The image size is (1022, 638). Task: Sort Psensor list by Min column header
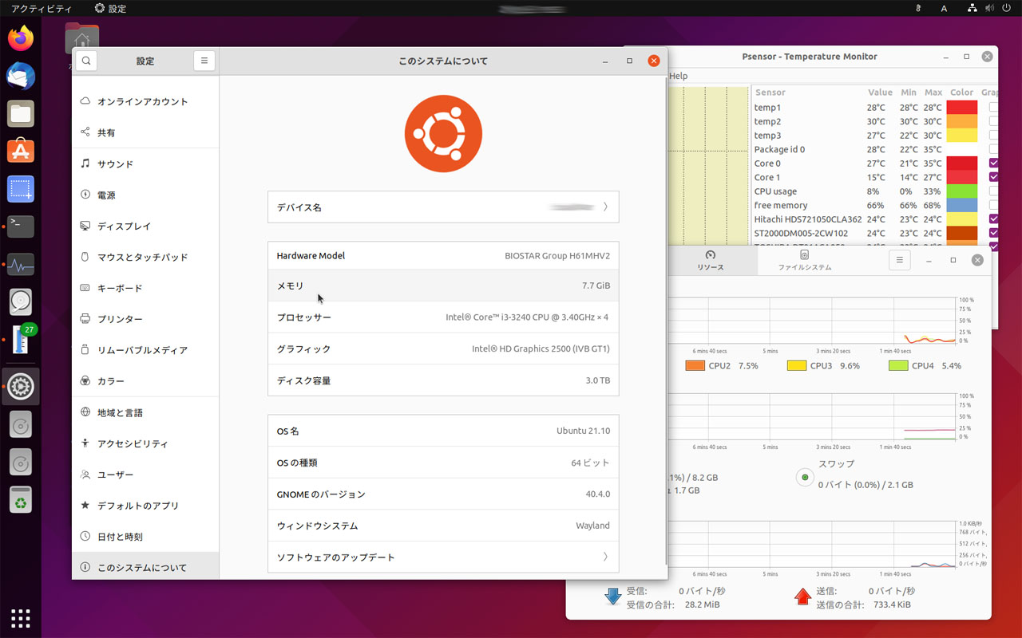click(x=909, y=93)
